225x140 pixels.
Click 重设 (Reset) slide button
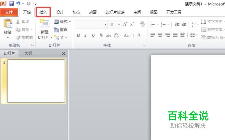[x=61, y=30]
